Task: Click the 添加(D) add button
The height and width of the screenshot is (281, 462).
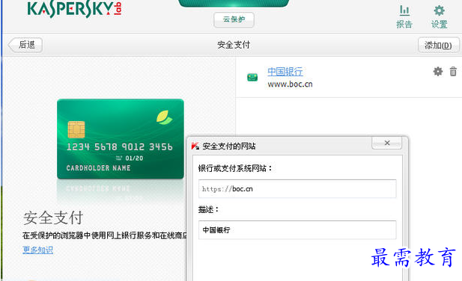Action: pos(438,46)
